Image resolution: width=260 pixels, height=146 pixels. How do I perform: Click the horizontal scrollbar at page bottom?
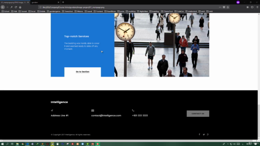point(129,141)
